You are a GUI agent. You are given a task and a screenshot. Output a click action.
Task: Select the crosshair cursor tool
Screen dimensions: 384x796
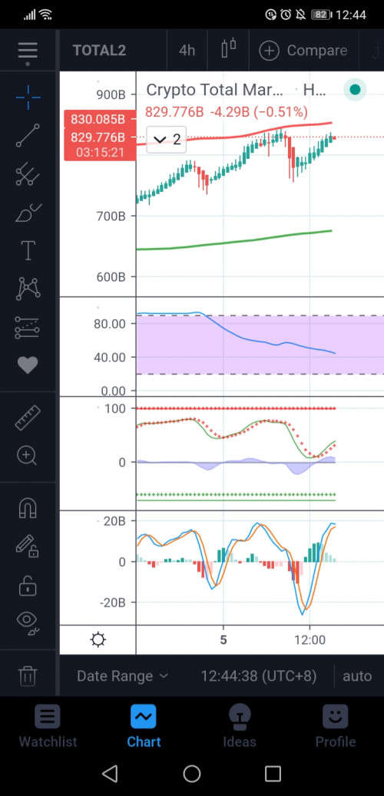coord(28,97)
